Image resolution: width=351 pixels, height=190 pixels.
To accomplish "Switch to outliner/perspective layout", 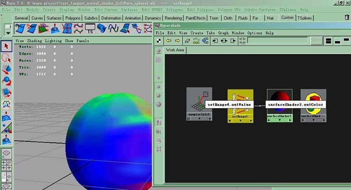I will tap(6, 177).
